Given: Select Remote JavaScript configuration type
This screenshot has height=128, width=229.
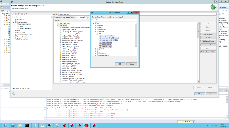Looking at the screenshot, I should coord(23,37).
